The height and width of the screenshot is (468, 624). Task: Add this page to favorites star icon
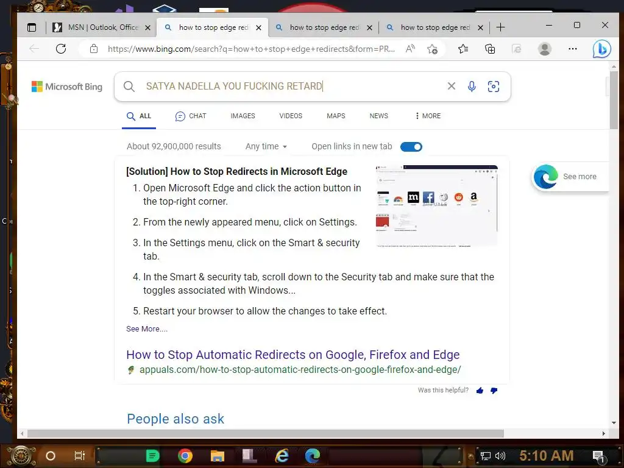[432, 49]
